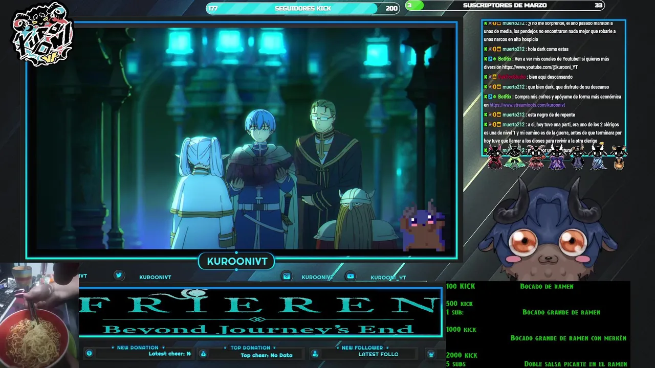Click the YouTube play icon

[351, 276]
